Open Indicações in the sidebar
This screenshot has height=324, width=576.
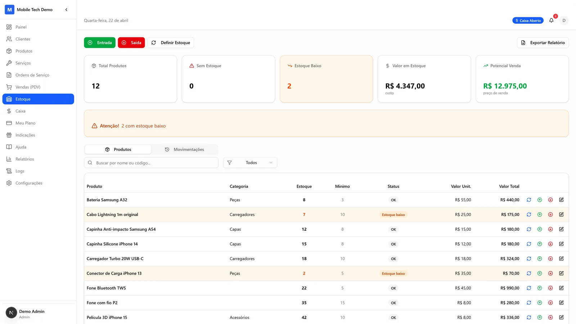click(38, 135)
